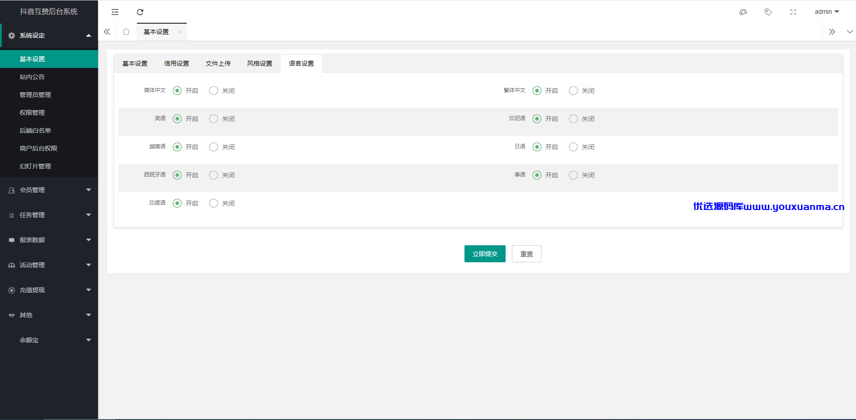Click the 活动管理 book icon
The width and height of the screenshot is (856, 420).
[x=12, y=265]
